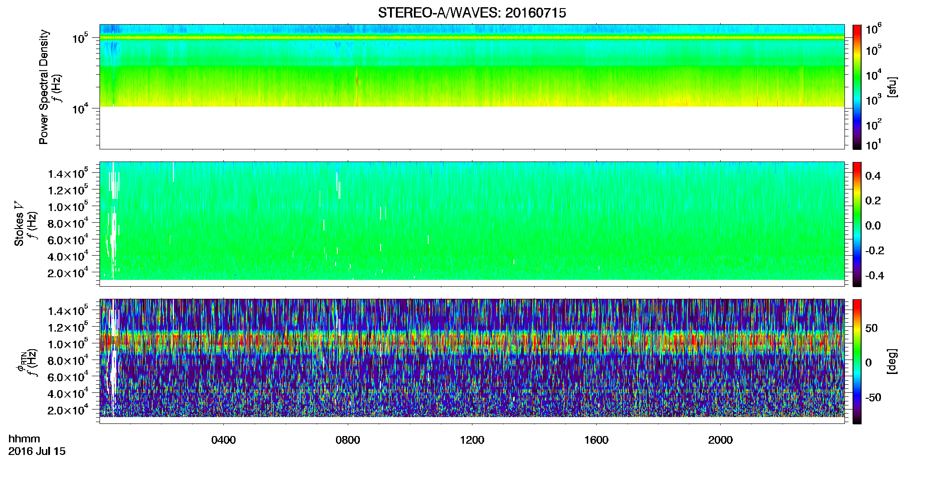Select the 0800 time axis label
Screen dimensions: 944x486
click(348, 440)
